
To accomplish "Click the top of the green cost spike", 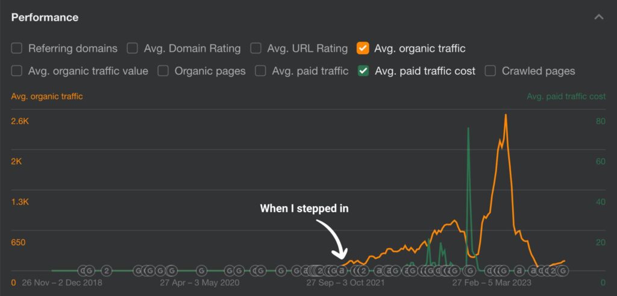I will pos(468,128).
